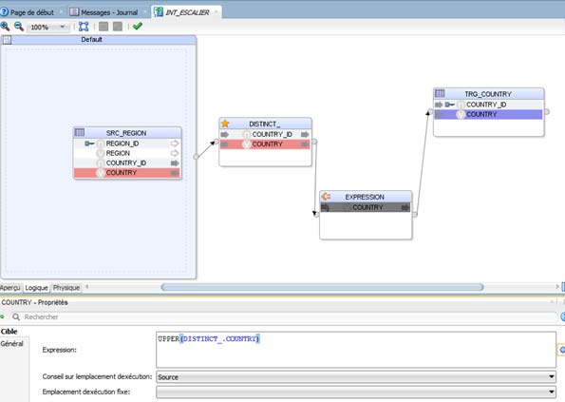Select COUNTRY_ID in SRC_REGION
This screenshot has width=565, height=402.
coord(127,163)
